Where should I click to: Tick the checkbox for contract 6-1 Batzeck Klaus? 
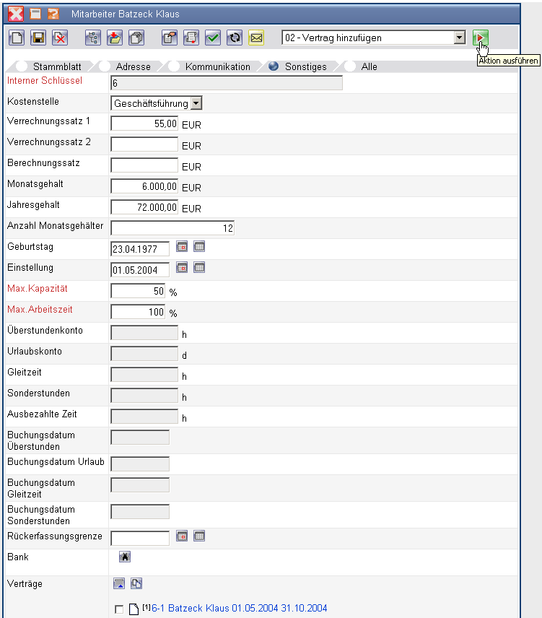[x=119, y=610]
